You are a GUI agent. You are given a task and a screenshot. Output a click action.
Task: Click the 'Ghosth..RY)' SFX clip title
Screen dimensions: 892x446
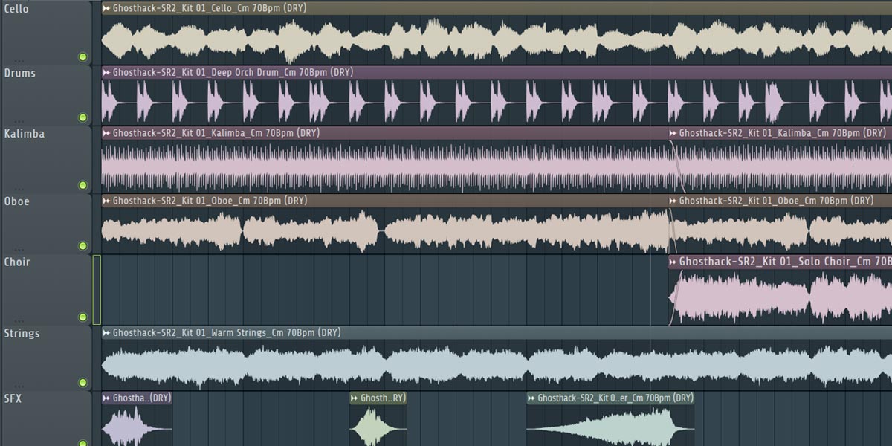click(x=383, y=398)
